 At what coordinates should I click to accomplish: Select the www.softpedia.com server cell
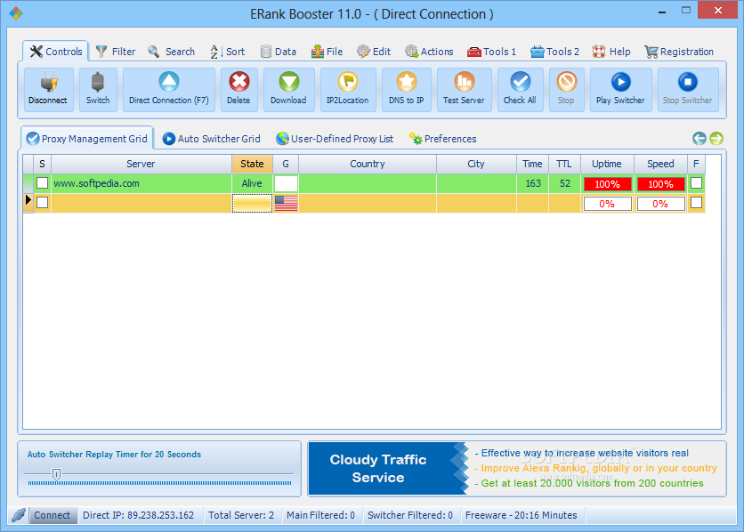[x=142, y=183]
